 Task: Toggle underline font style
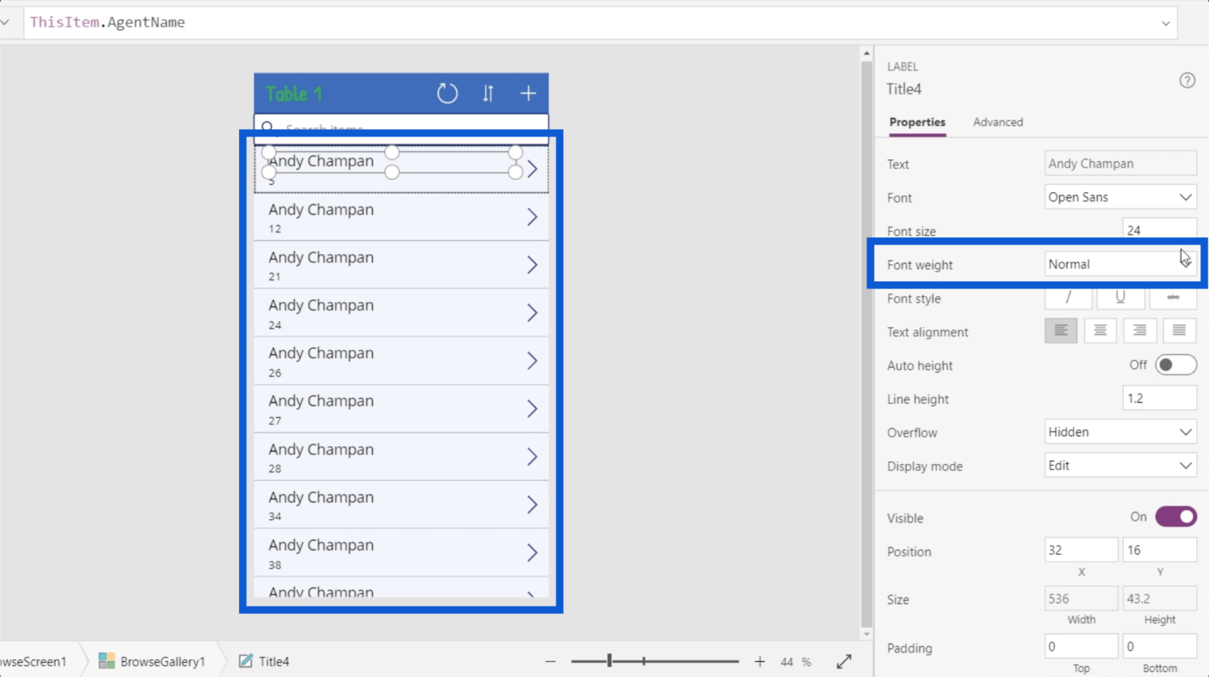click(1120, 297)
